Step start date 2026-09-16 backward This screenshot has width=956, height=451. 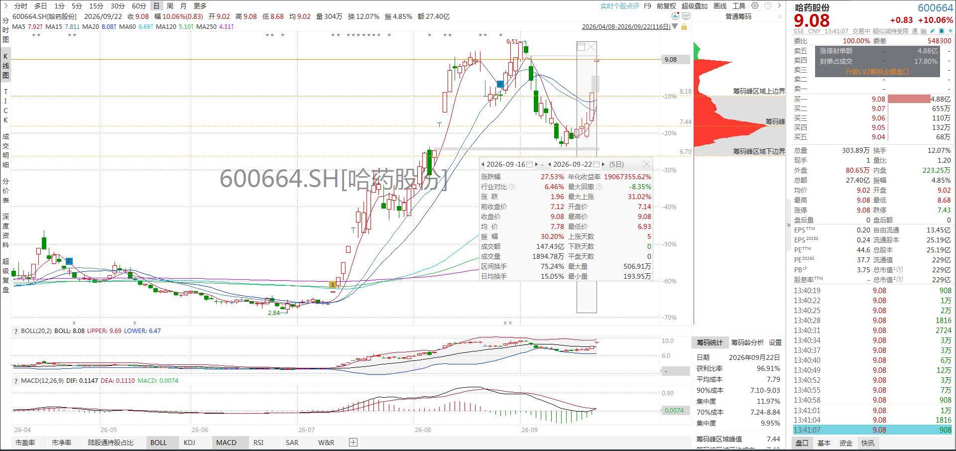click(x=483, y=164)
